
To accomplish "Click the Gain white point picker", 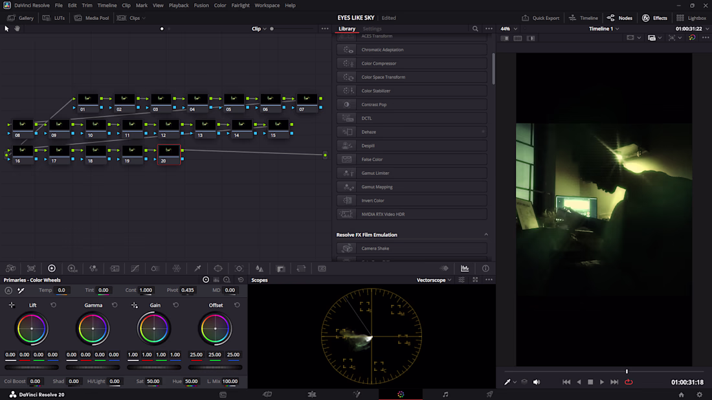I will [x=135, y=305].
